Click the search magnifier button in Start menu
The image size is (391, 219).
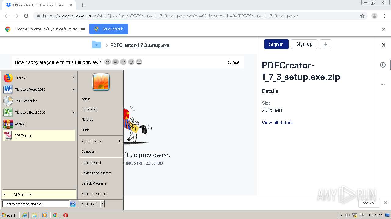(73, 204)
